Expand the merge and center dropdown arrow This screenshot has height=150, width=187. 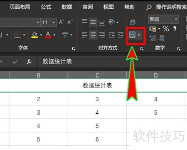click(x=139, y=35)
